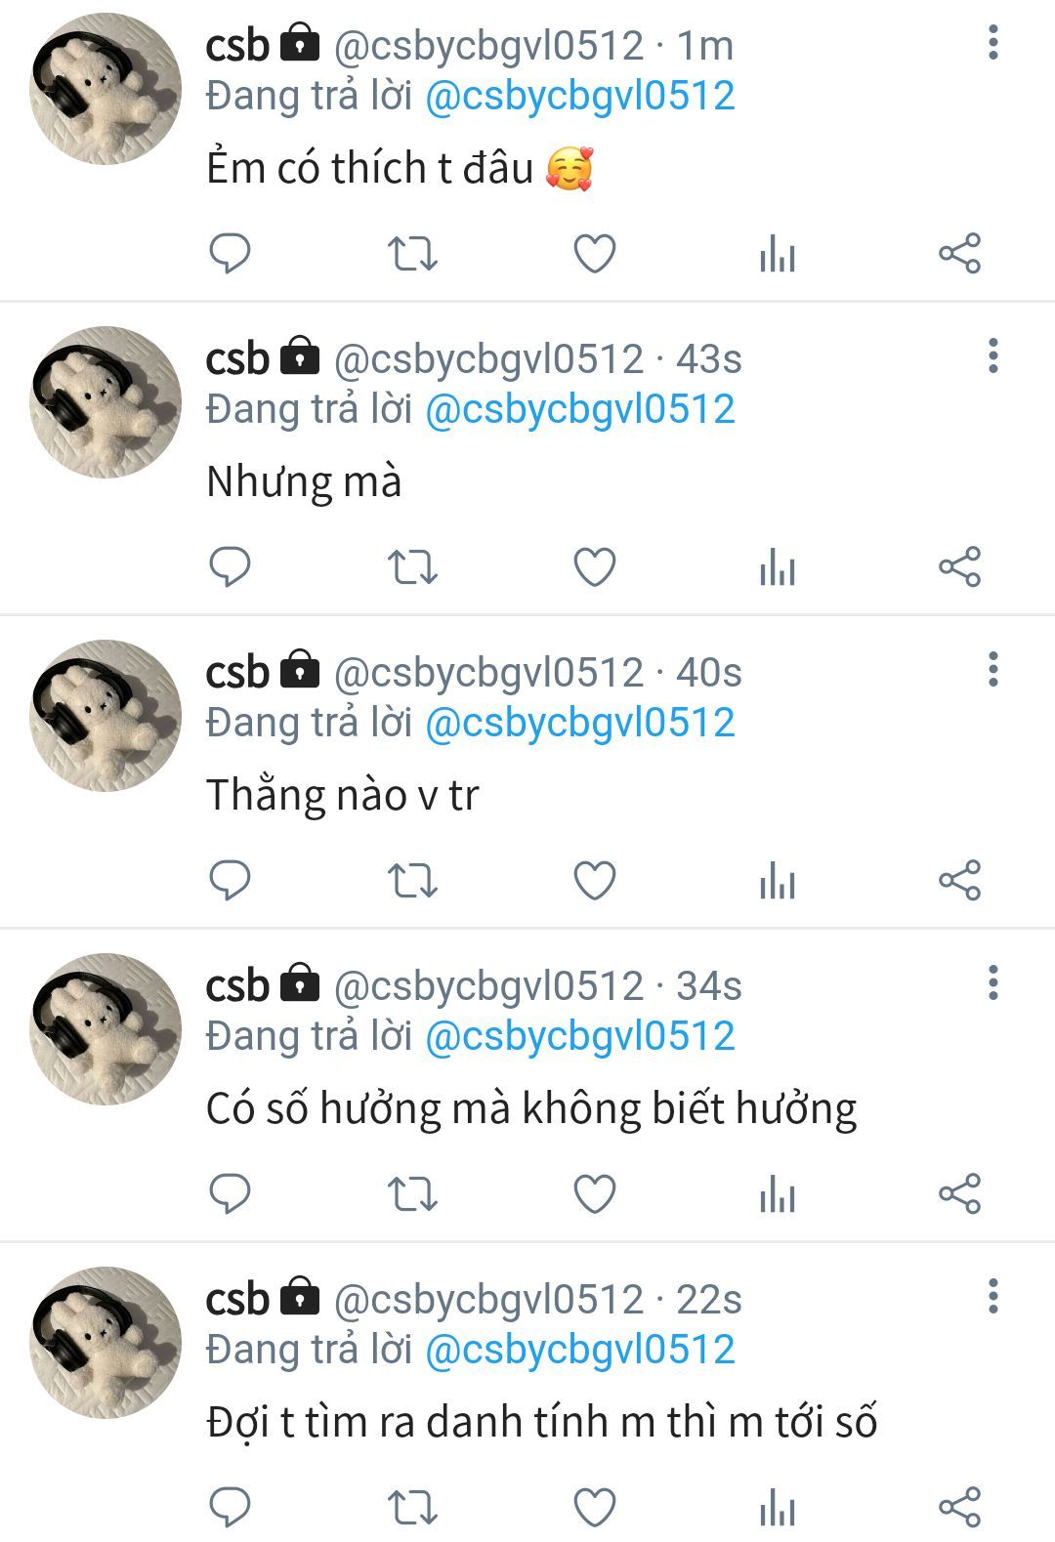Viewport: 1055px width, 1542px height.
Task: Like the 'Ẻm có thích t đâu' tweet
Action: (594, 253)
